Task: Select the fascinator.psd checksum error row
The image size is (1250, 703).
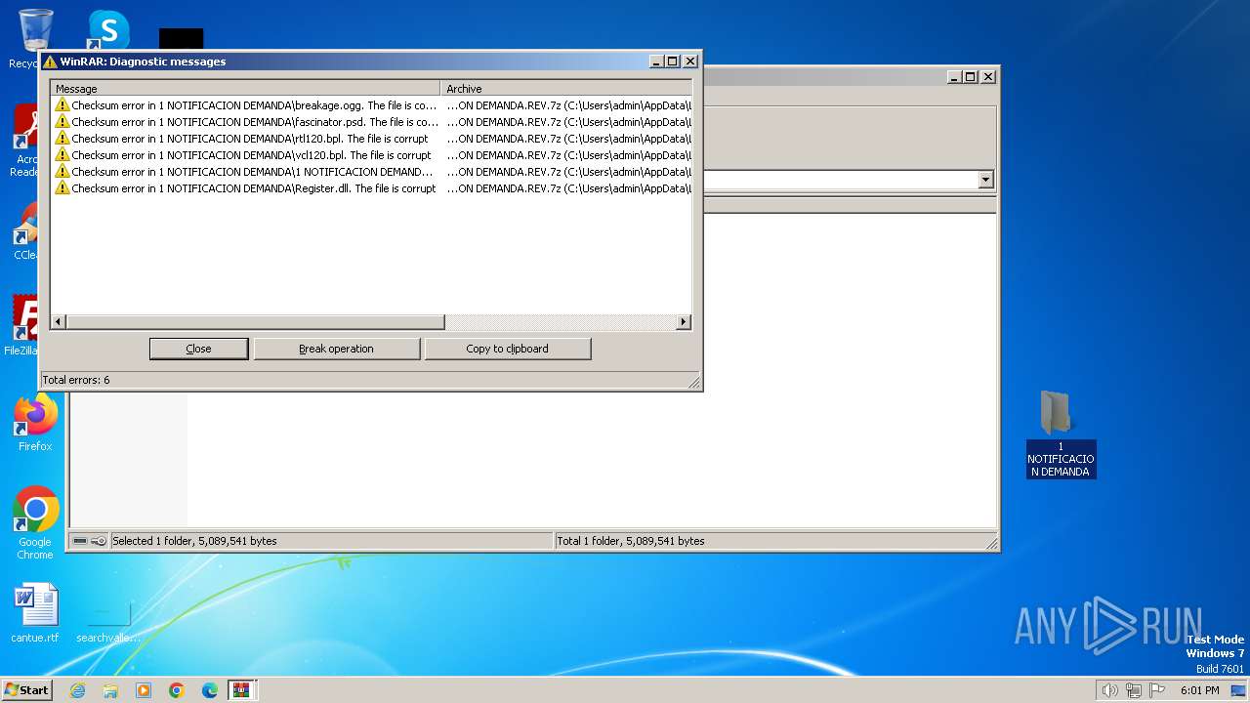Action: coord(371,122)
